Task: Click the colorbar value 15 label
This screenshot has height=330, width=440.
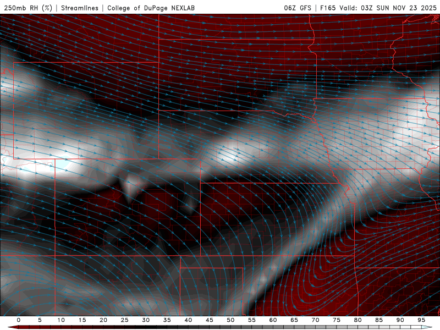Action: click(x=82, y=320)
